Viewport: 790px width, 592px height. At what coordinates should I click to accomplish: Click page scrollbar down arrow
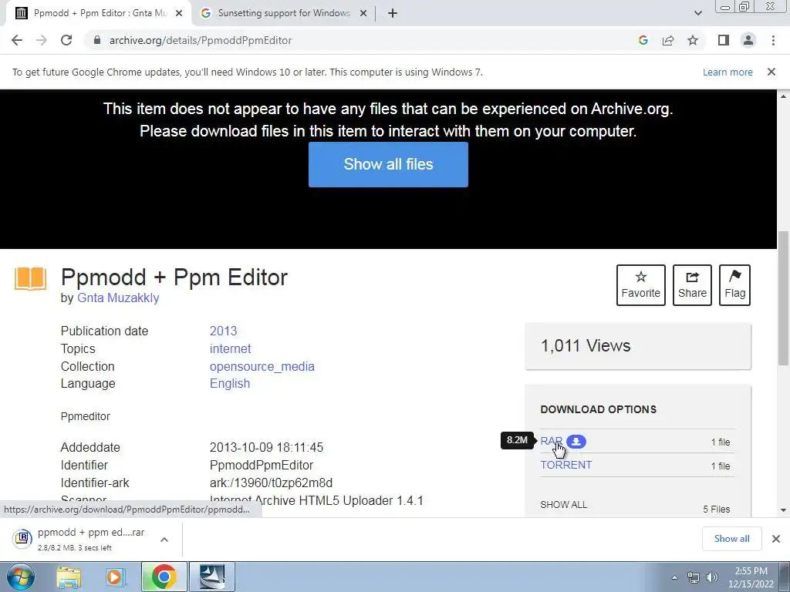(784, 510)
